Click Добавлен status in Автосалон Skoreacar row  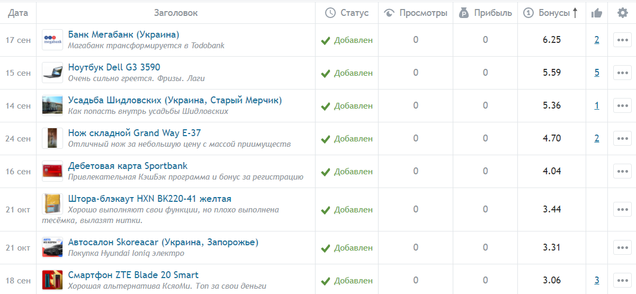pyautogui.click(x=347, y=248)
